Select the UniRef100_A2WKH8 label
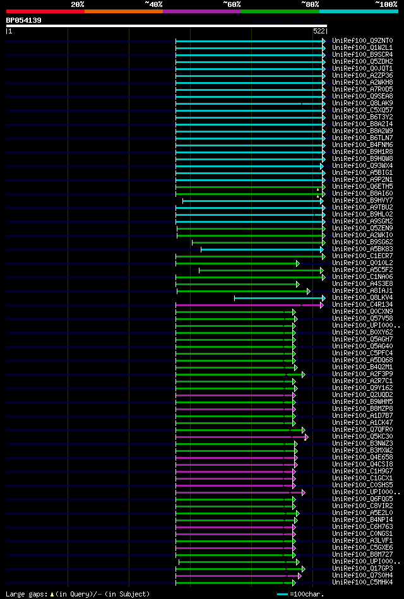Screen dimensions: 404x599 362,82
